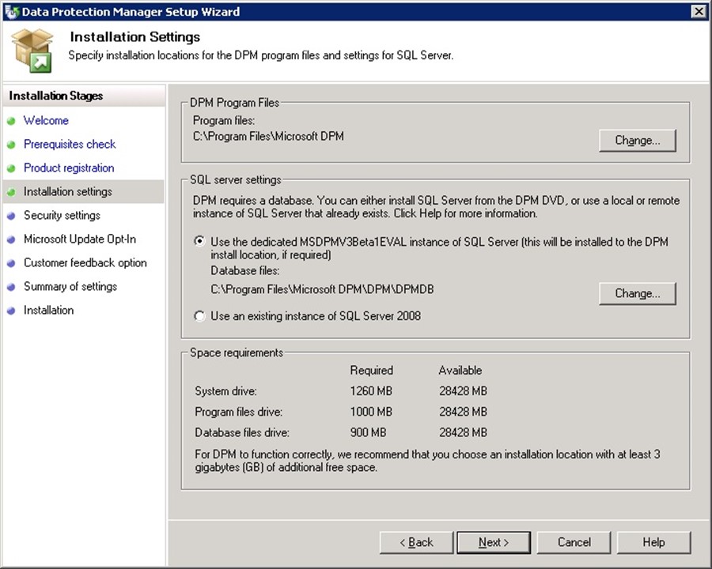Click green bullet beside Product registration
Screen dimensions: 712x569
tap(11, 168)
